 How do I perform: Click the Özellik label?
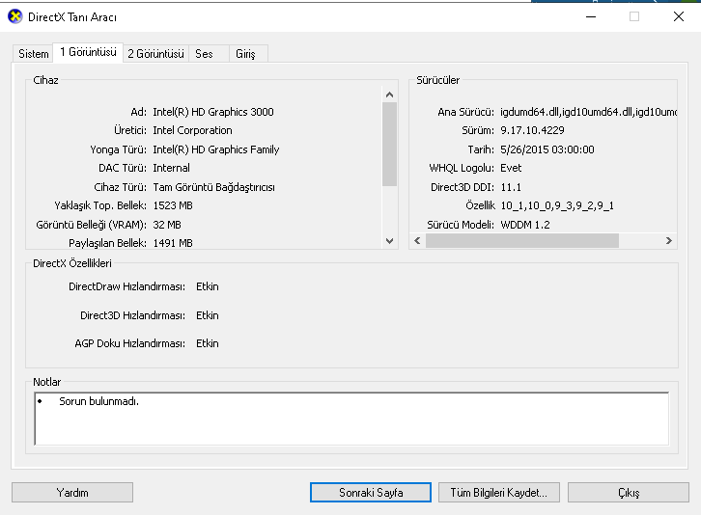click(480, 205)
